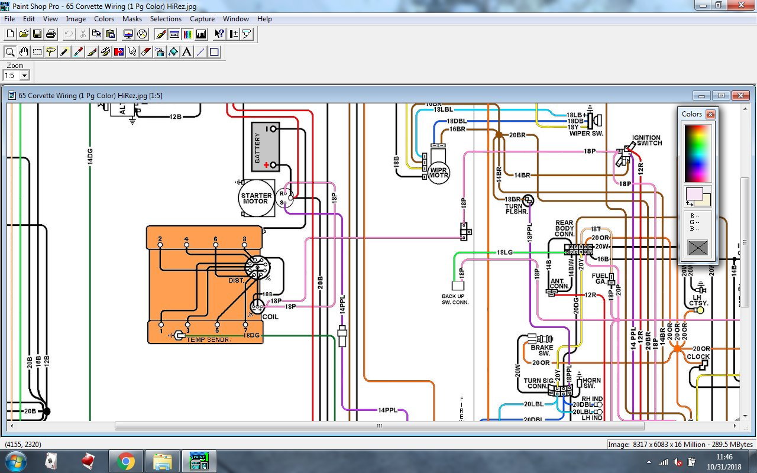The image size is (757, 473).
Task: Click the black bar plus-minus toolbar icon
Action: pyautogui.click(x=233, y=34)
